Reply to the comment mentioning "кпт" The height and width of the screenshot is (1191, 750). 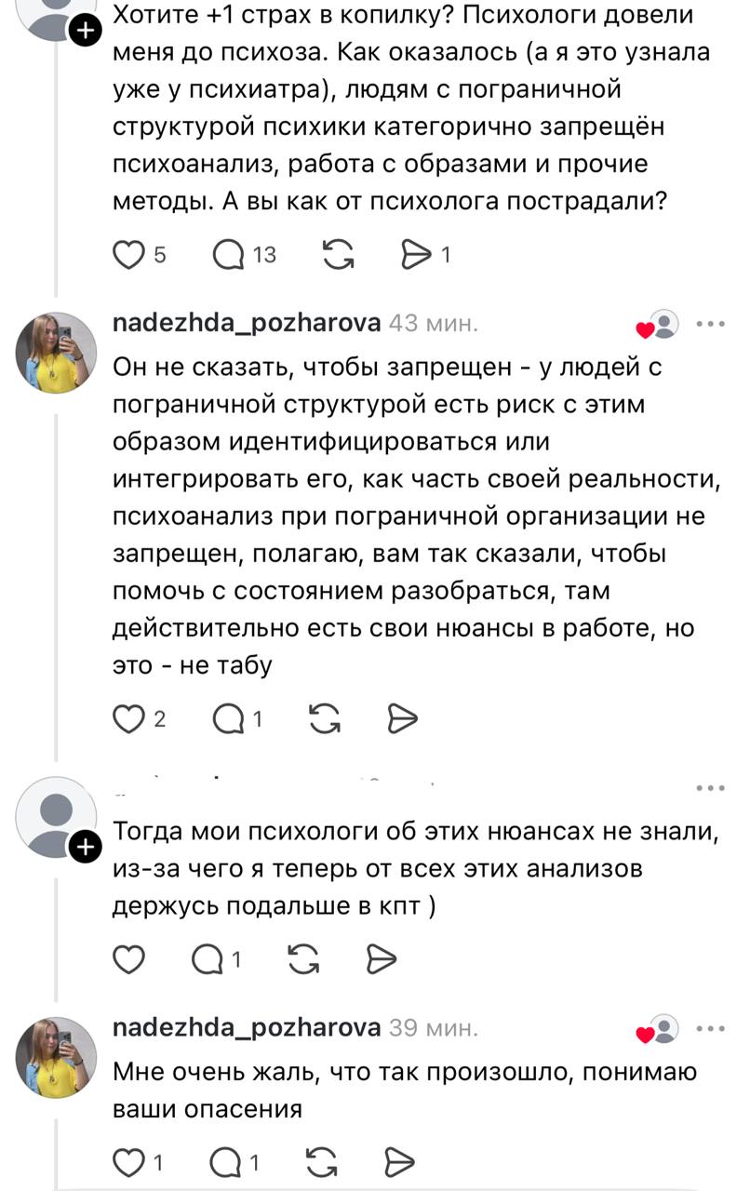click(x=207, y=958)
